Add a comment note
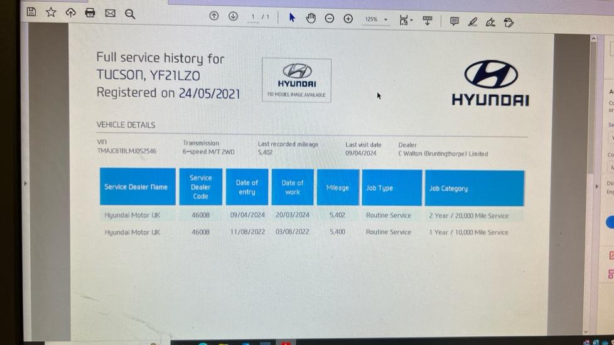 [x=455, y=21]
